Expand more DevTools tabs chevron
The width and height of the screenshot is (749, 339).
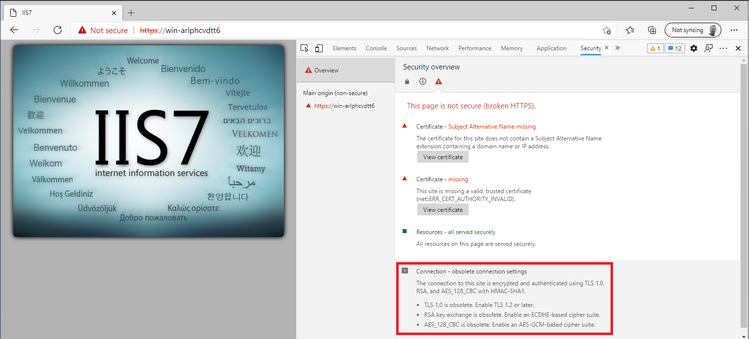coord(617,48)
